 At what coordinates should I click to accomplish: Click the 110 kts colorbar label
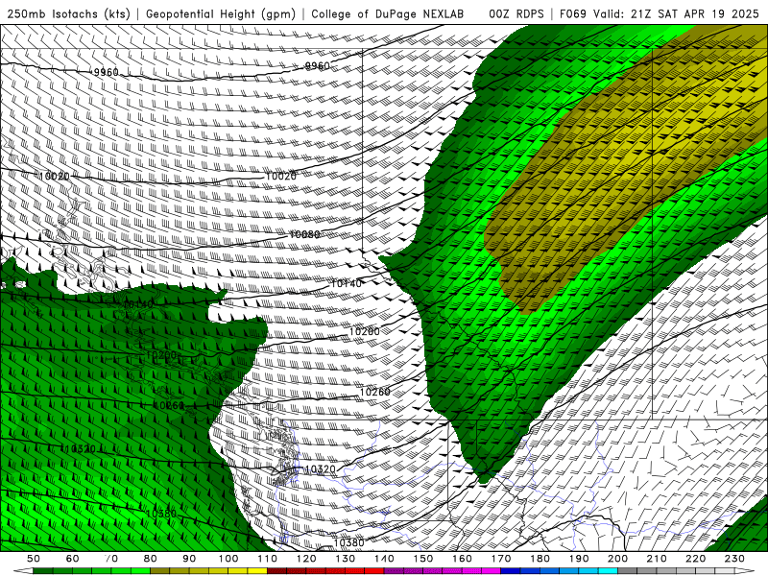pyautogui.click(x=268, y=559)
